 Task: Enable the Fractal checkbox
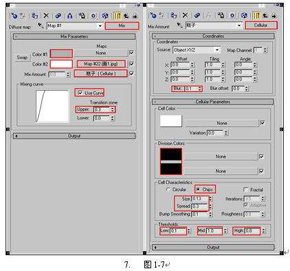click(245, 189)
